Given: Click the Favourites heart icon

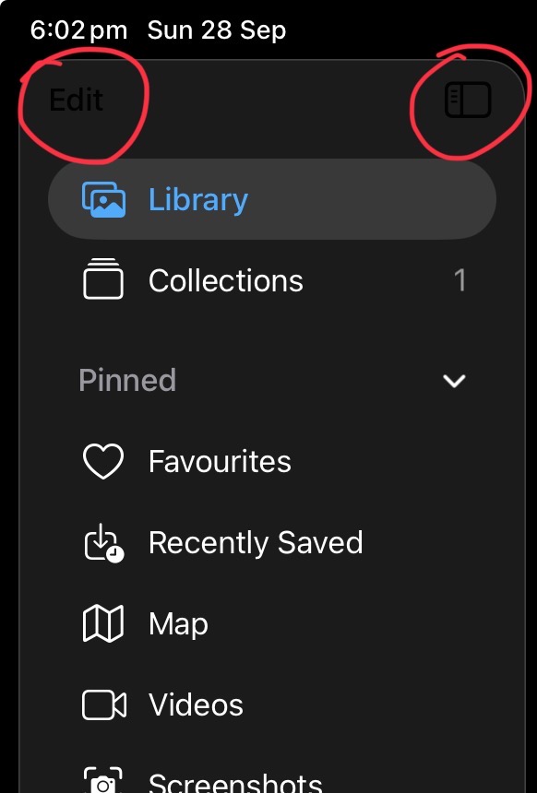Looking at the screenshot, I should click(103, 461).
